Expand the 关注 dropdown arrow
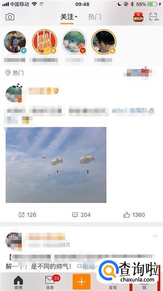163x291 pixels. (76, 17)
